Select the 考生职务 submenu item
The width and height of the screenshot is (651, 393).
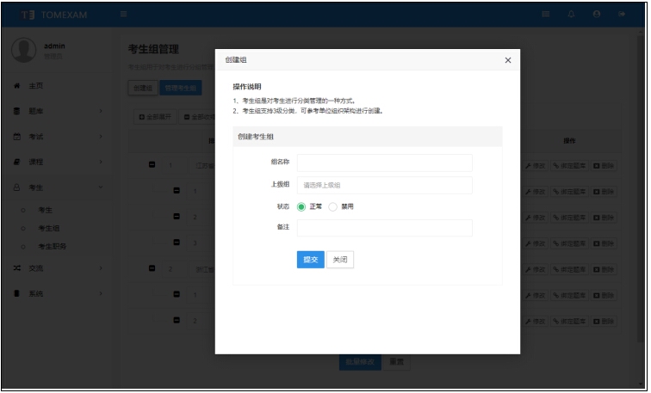point(52,247)
